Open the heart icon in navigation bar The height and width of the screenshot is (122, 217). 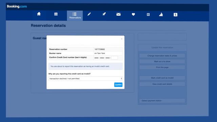(x=133, y=14)
